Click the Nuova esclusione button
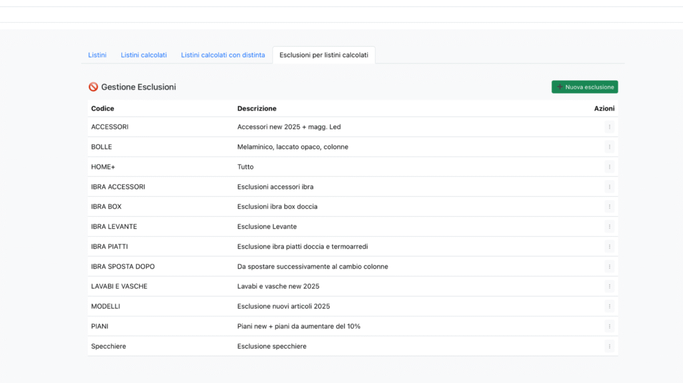Viewport: 683px width, 383px height. click(x=584, y=87)
